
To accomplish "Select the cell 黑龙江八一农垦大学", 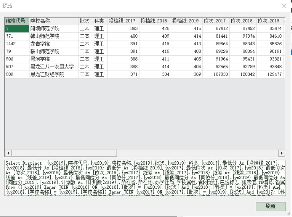I will (54, 67).
